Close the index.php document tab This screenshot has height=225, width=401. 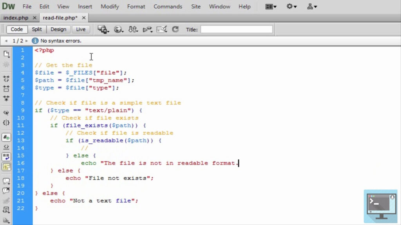click(x=34, y=18)
